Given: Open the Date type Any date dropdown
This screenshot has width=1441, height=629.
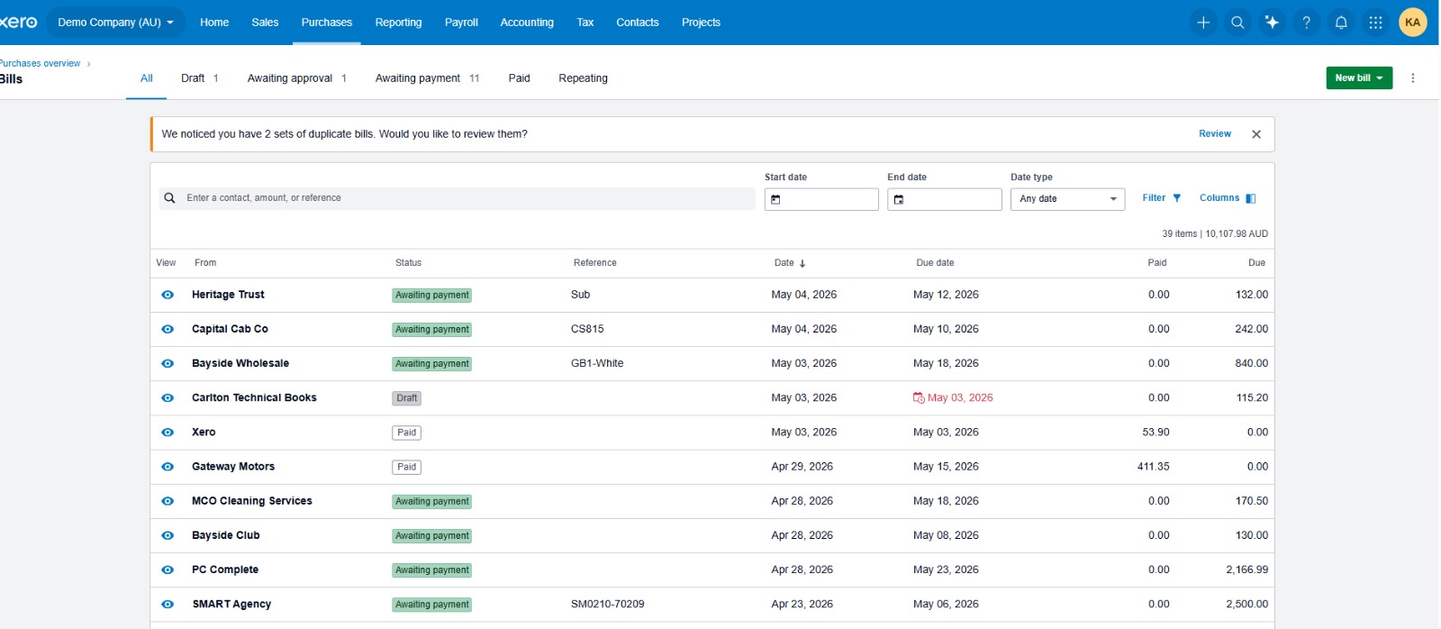Looking at the screenshot, I should pos(1067,199).
